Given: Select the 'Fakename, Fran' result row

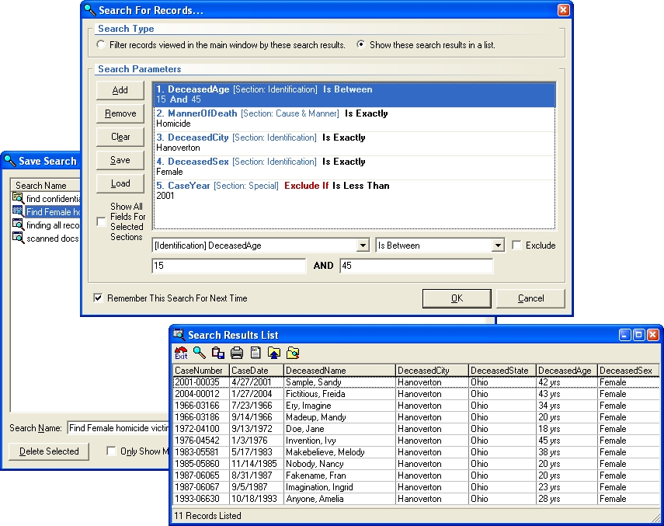Looking at the screenshot, I should pyautogui.click(x=415, y=475).
